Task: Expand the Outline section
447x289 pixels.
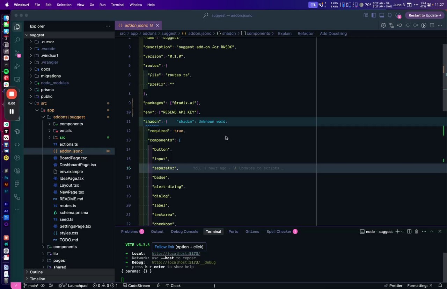Action: pyautogui.click(x=36, y=272)
